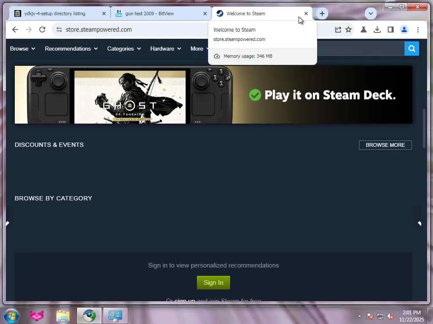Screen dimensions: 433x324
Task: Show hidden tray icons arrow
Action: 359,316
